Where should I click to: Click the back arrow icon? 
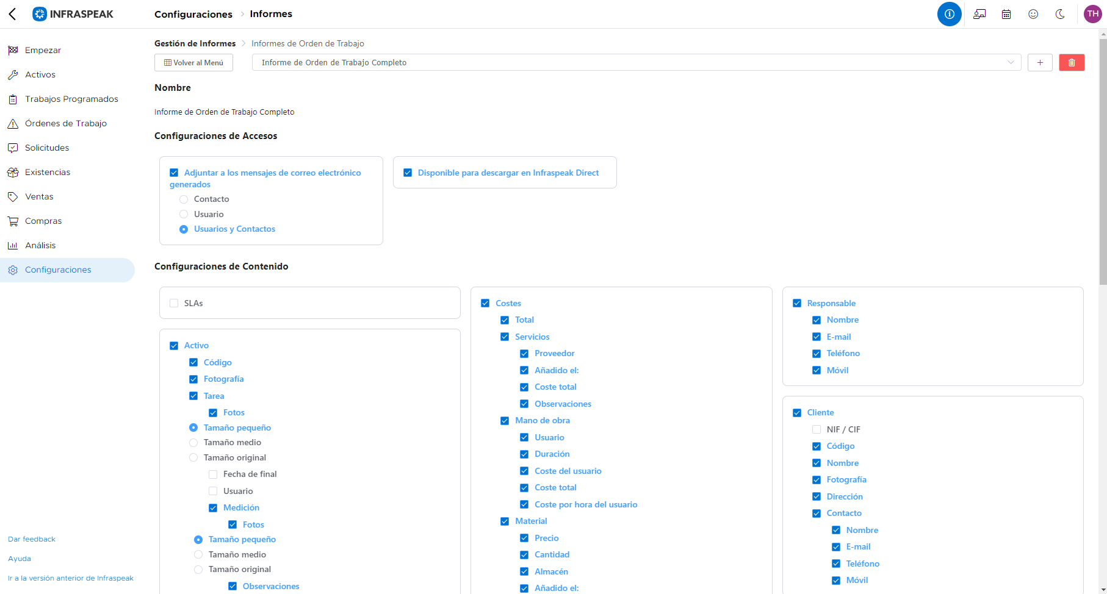pyautogui.click(x=12, y=14)
